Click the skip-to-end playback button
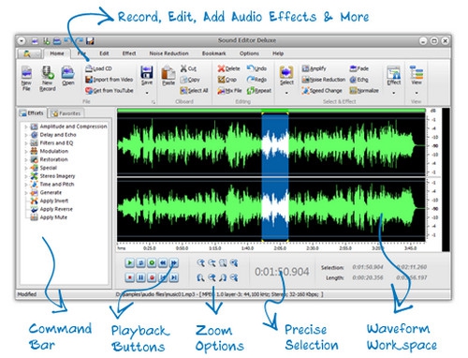The image size is (468, 358). point(174,277)
